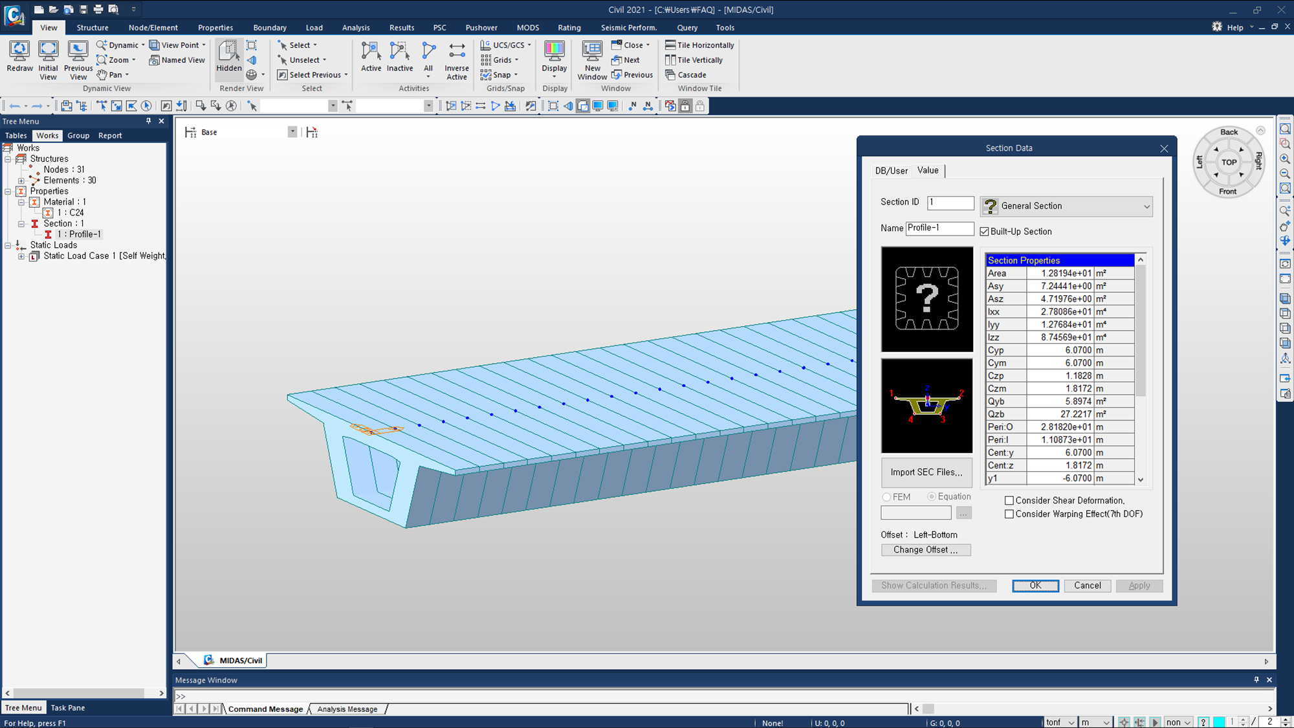Select the 1 : Profile-1 section tree item
The image size is (1294, 728).
pyautogui.click(x=78, y=234)
